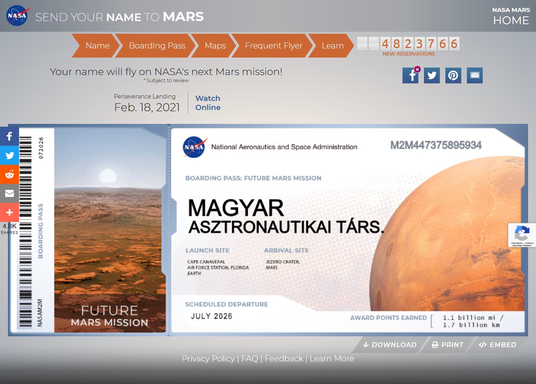Click the Perseverance Landing date Feb. 18, 2021
Viewport: 536px width, 384px height.
(x=147, y=107)
